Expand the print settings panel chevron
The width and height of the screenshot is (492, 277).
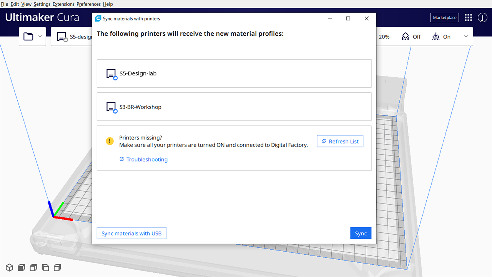click(466, 37)
